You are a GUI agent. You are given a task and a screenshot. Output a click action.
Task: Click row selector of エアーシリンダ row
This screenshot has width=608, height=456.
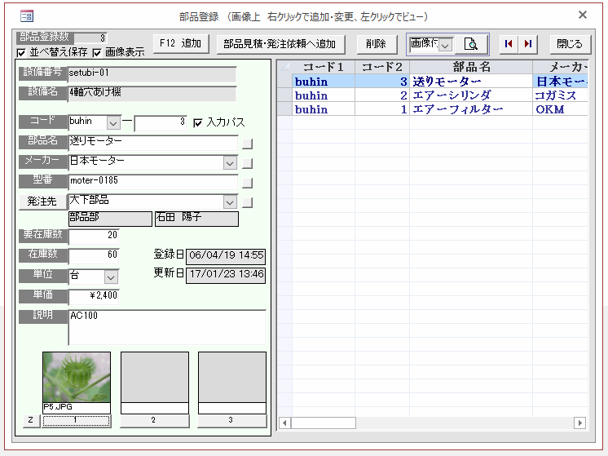pos(284,95)
